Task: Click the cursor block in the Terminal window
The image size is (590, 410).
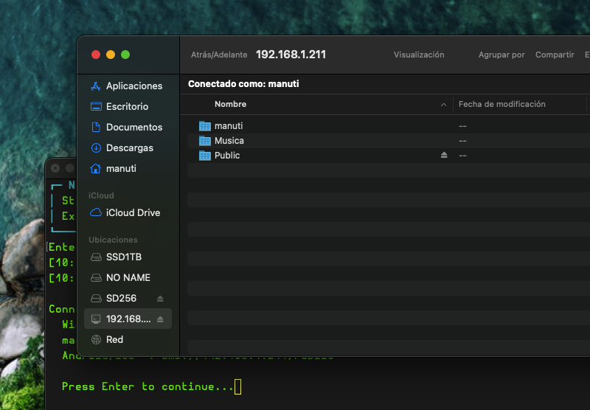Action: pyautogui.click(x=237, y=386)
